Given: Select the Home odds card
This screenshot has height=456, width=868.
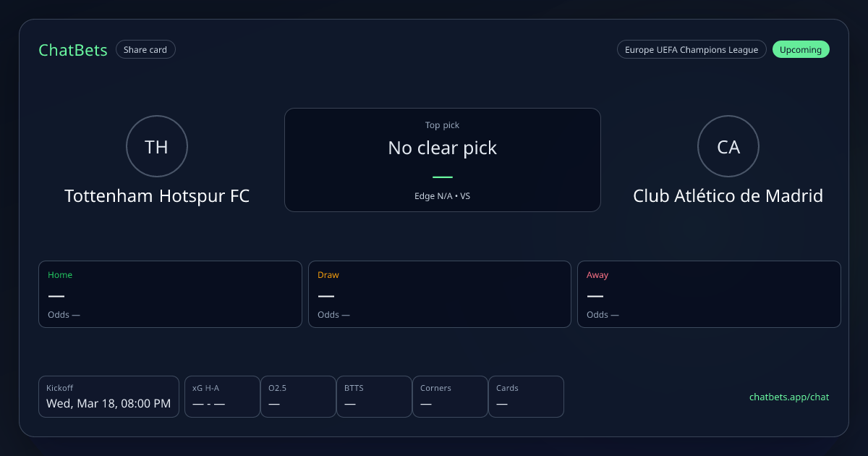Looking at the screenshot, I should click(x=170, y=294).
